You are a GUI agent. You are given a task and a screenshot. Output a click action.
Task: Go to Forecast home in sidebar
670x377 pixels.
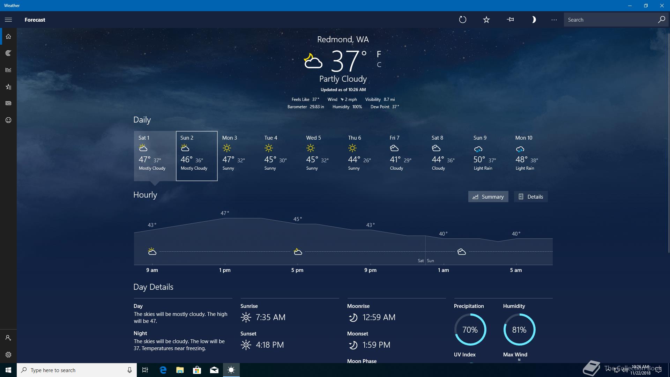(8, 37)
